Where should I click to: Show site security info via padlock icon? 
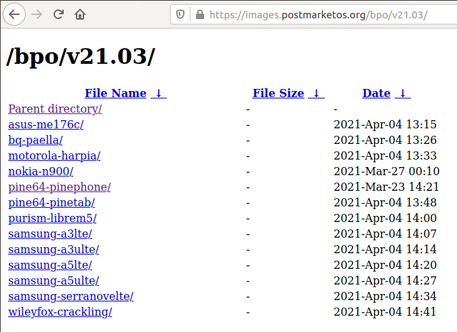click(199, 14)
